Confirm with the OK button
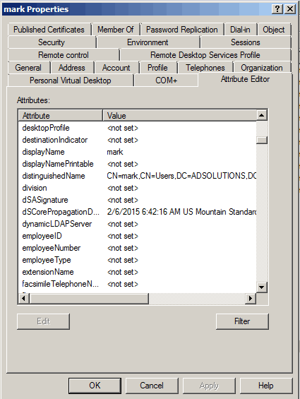300x399 pixels. point(95,386)
